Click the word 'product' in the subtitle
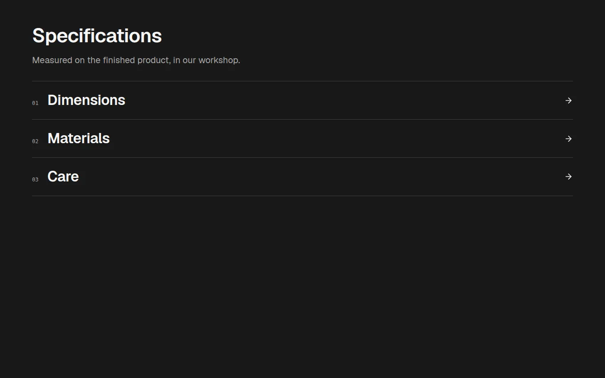 153,60
